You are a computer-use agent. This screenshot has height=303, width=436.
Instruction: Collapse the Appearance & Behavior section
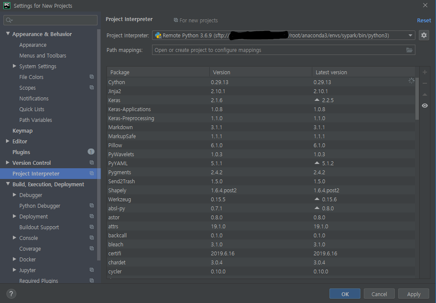pos(8,33)
